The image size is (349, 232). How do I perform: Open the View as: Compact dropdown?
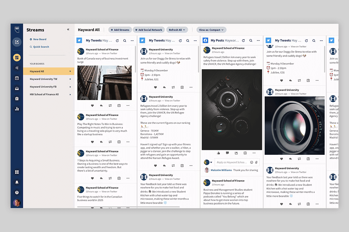(x=211, y=30)
